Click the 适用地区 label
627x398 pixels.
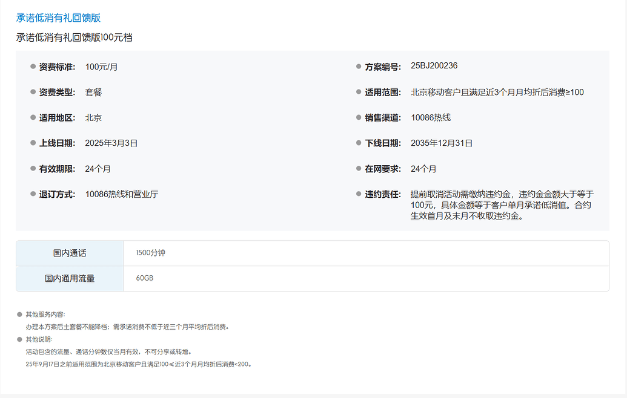[x=57, y=118]
